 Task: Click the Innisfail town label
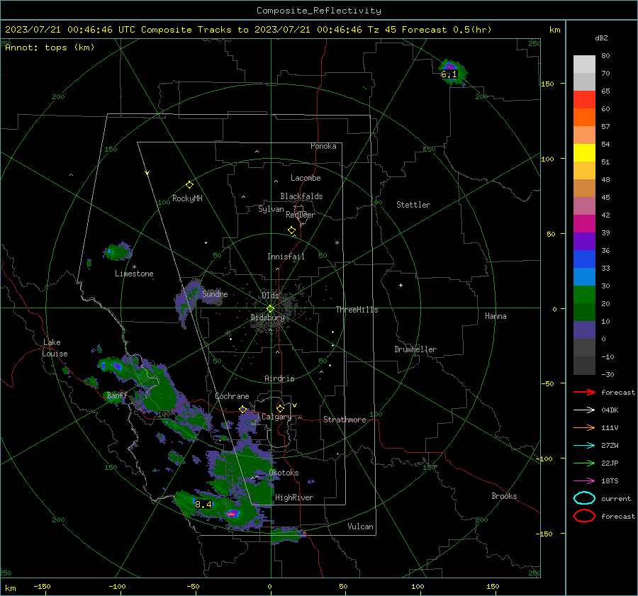coord(286,257)
